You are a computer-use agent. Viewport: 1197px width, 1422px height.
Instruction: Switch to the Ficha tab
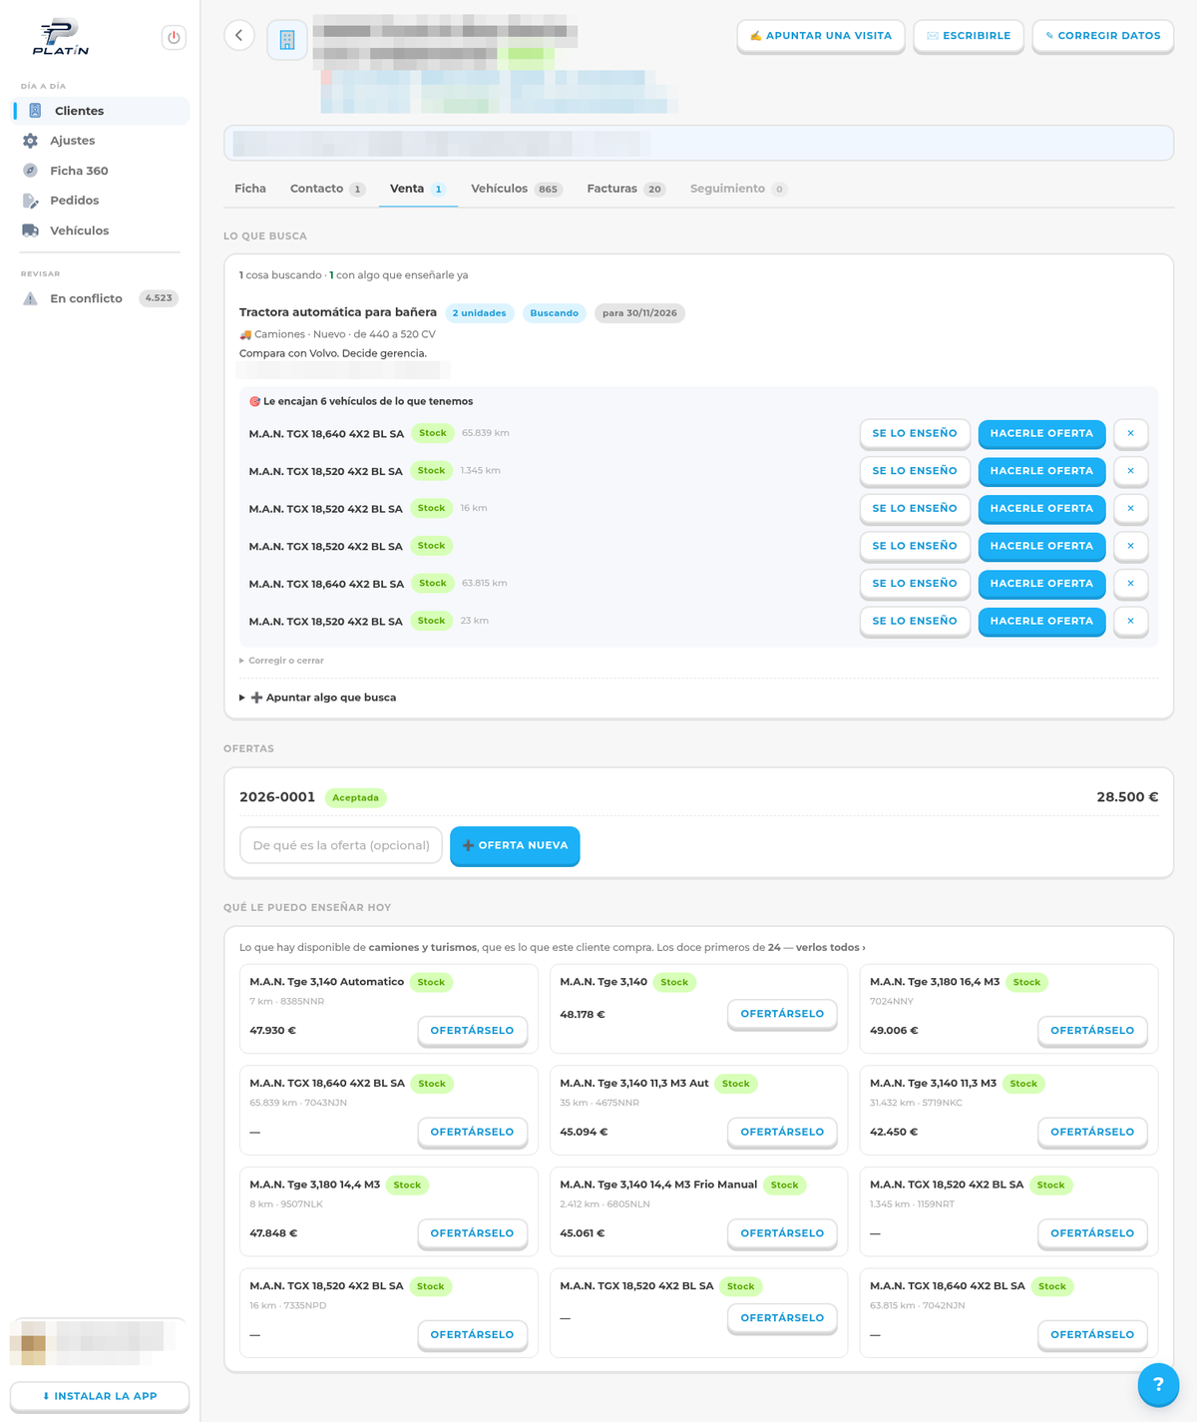250,189
